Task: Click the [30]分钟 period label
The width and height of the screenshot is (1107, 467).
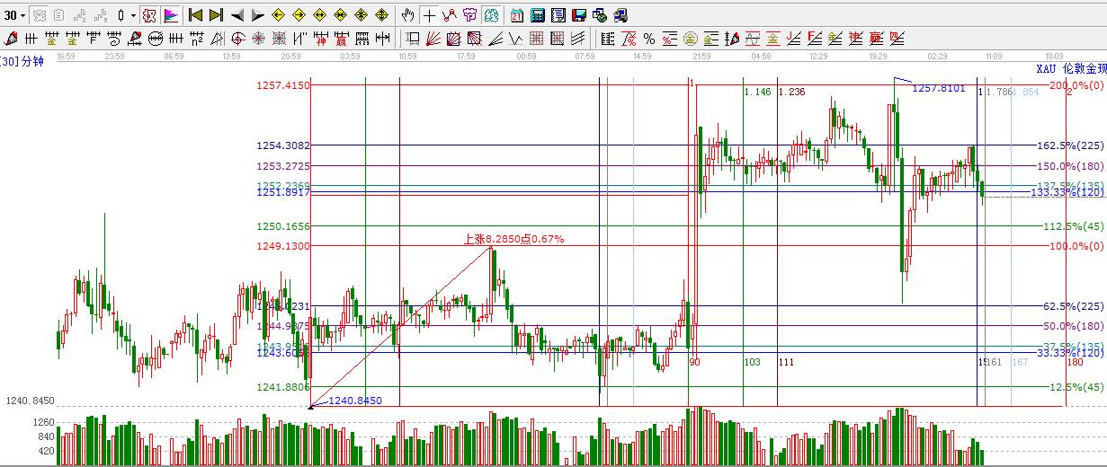Action: coord(22,61)
